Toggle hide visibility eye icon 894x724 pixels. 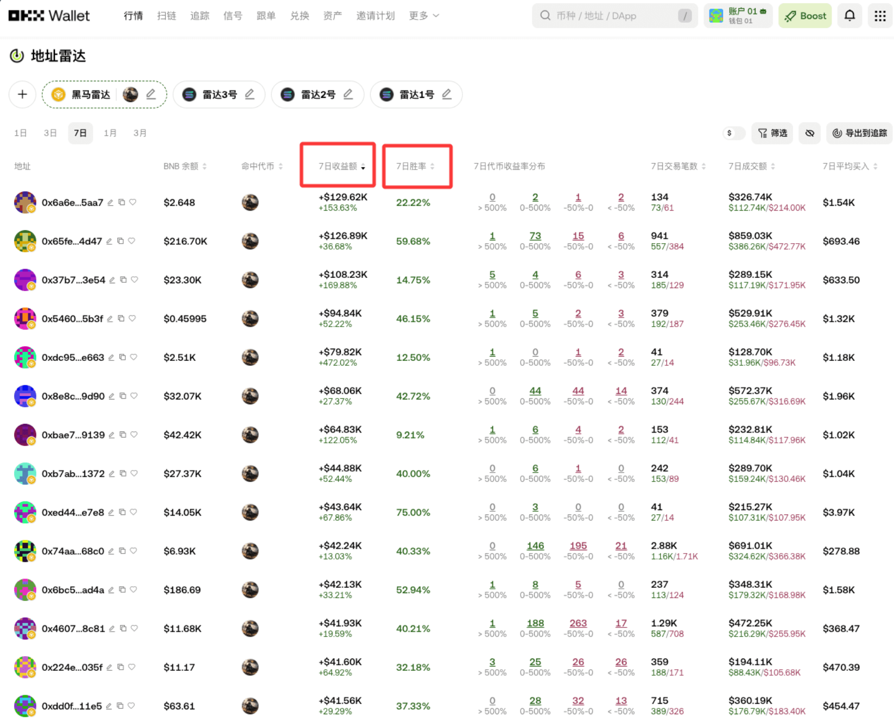[x=809, y=133]
